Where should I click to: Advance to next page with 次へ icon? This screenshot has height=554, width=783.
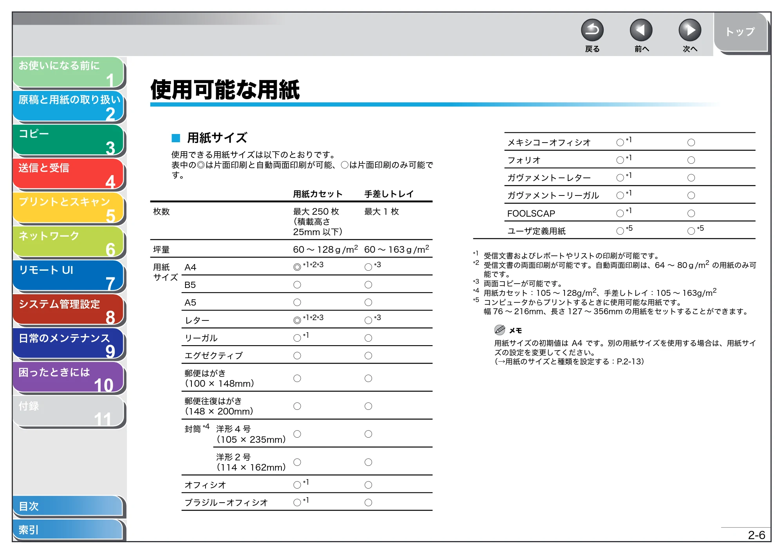coord(689,30)
